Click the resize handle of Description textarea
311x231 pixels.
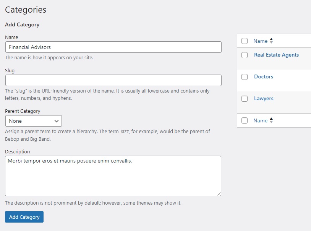pyautogui.click(x=219, y=194)
